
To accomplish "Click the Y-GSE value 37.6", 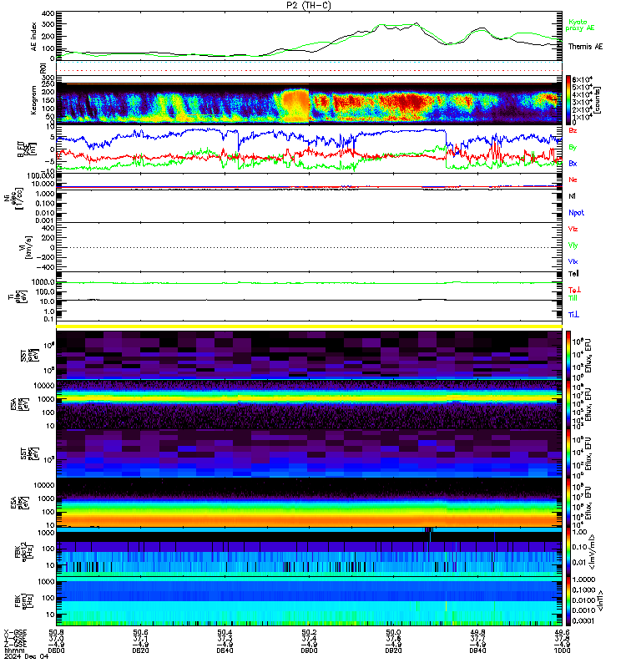I will click(393, 639).
